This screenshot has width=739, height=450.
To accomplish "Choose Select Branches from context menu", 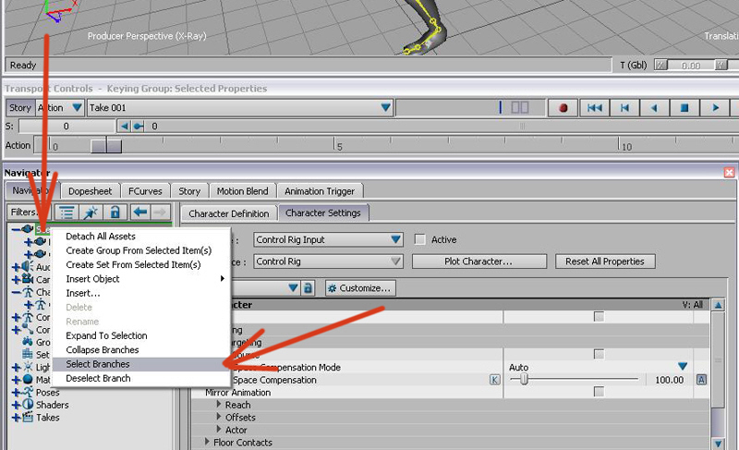I will coord(98,364).
